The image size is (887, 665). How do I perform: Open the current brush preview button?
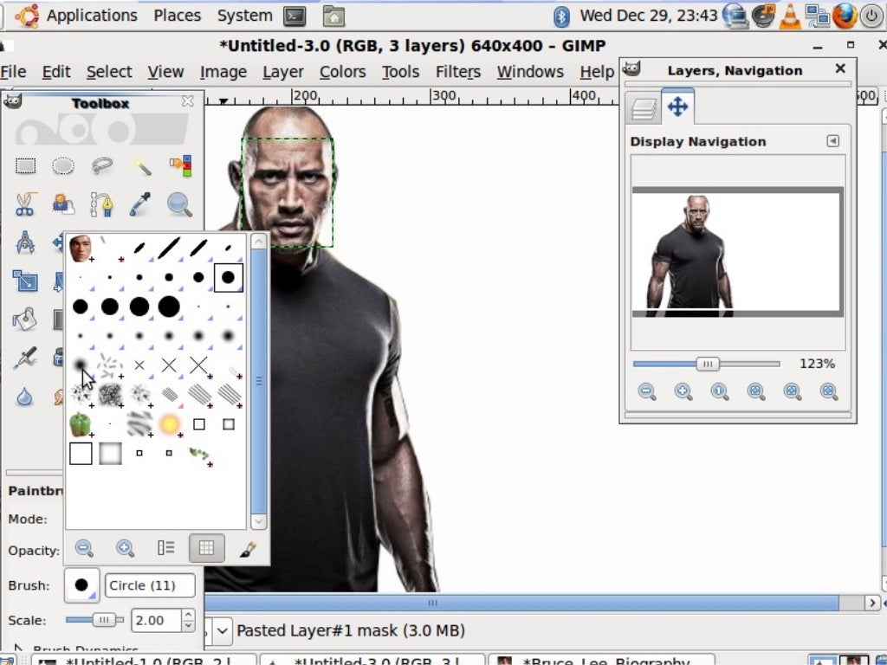(81, 585)
